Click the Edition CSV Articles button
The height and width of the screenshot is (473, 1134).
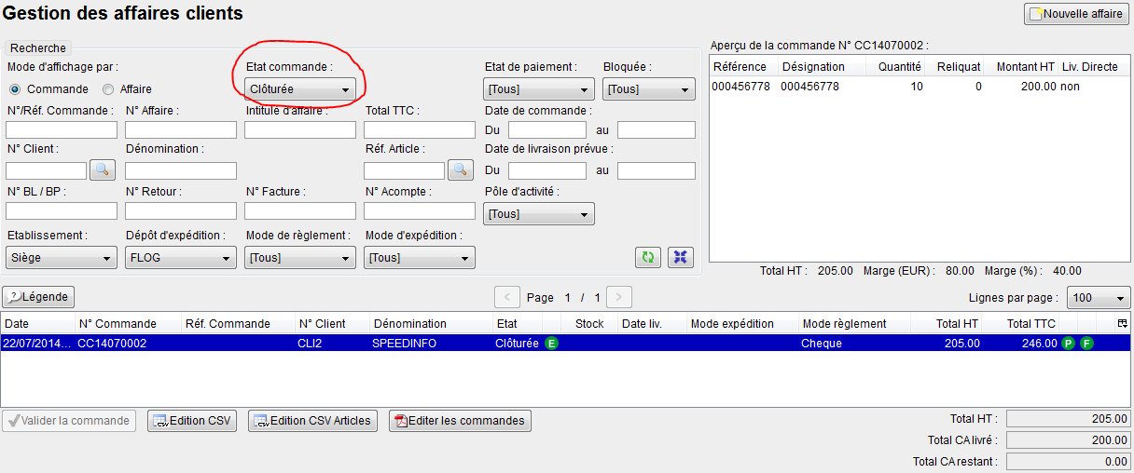click(313, 421)
